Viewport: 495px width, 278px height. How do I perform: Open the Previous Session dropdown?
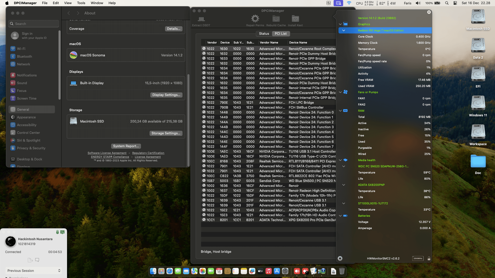(x=34, y=271)
